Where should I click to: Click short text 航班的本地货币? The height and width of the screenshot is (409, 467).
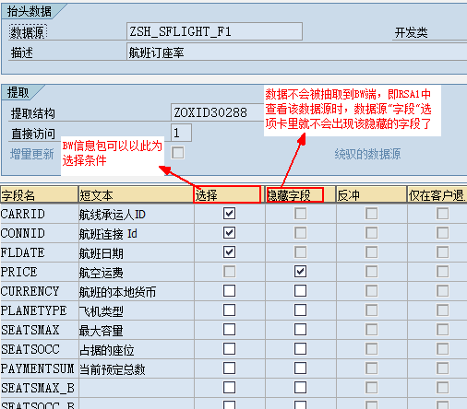117,292
